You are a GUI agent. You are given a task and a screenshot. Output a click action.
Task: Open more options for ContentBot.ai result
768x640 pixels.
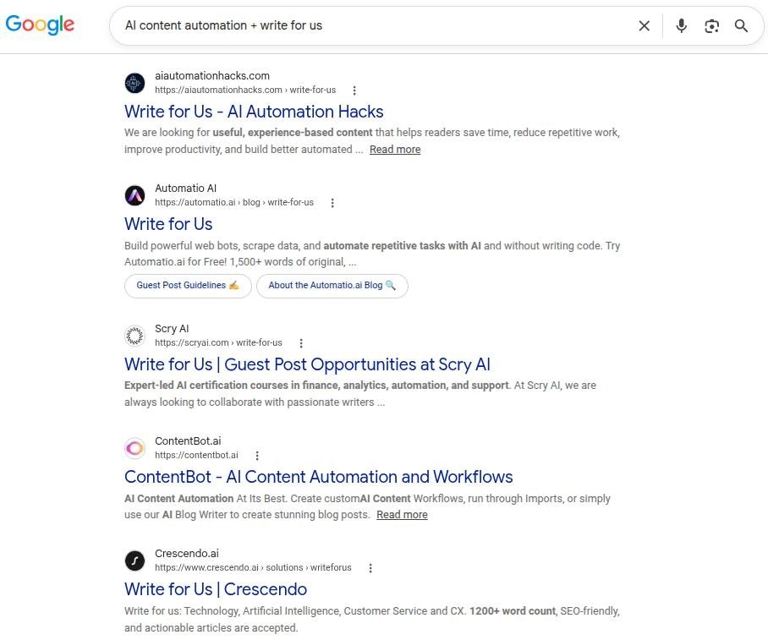[256, 456]
